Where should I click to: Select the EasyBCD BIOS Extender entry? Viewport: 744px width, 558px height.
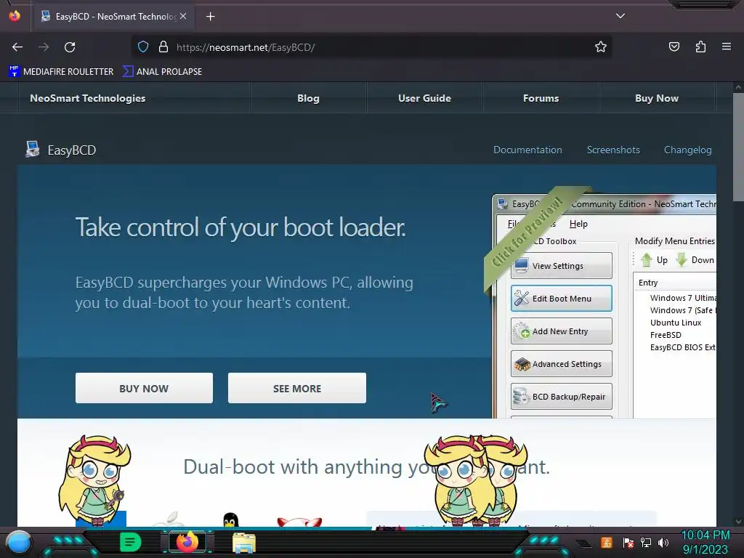click(x=683, y=347)
